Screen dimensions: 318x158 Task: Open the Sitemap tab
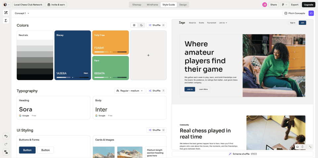coord(136,5)
